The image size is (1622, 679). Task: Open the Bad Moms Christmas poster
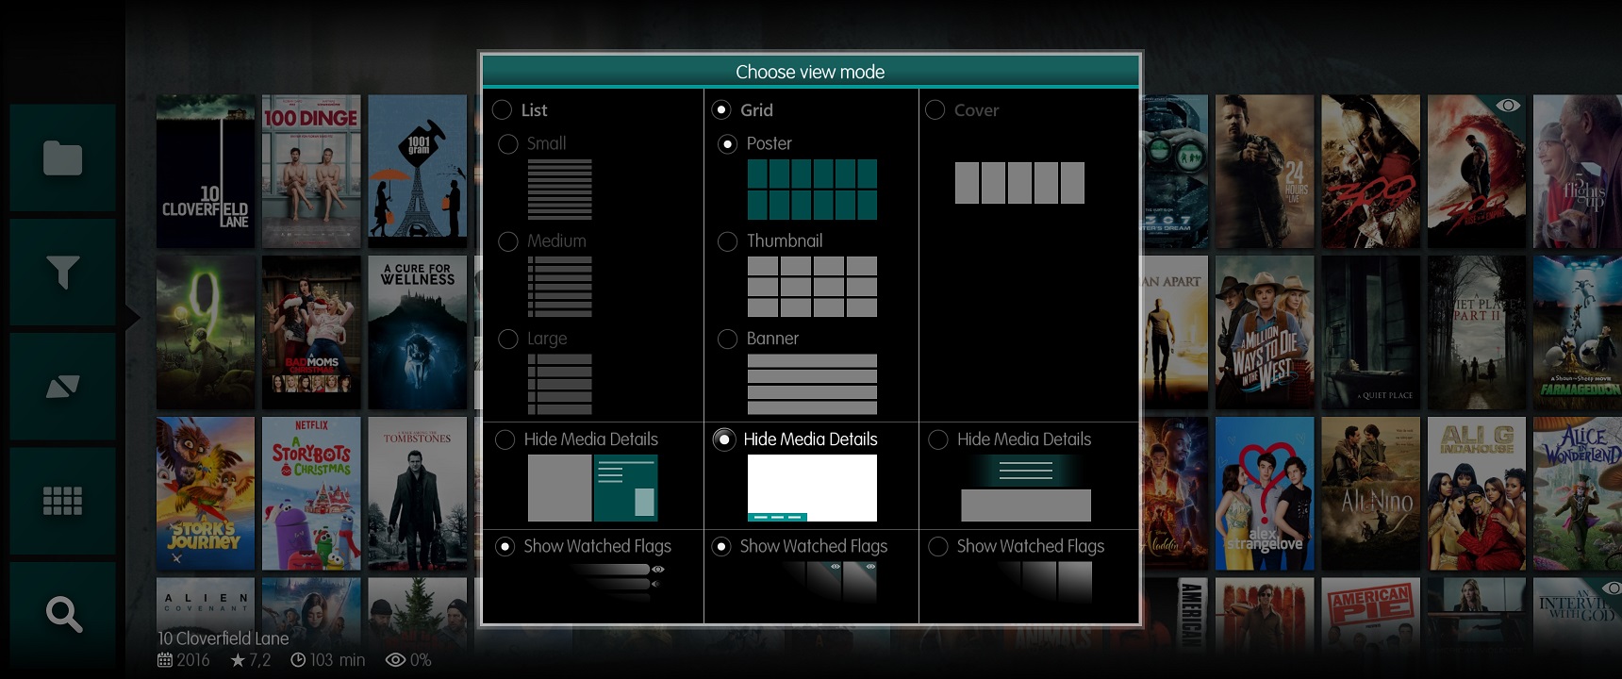pyautogui.click(x=311, y=333)
